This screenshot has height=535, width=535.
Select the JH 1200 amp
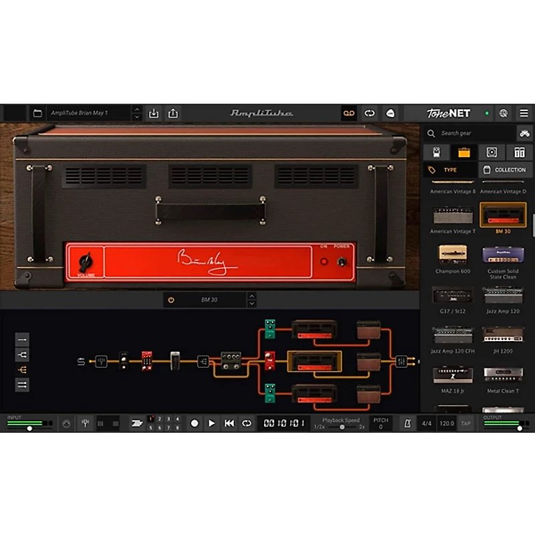(x=503, y=335)
